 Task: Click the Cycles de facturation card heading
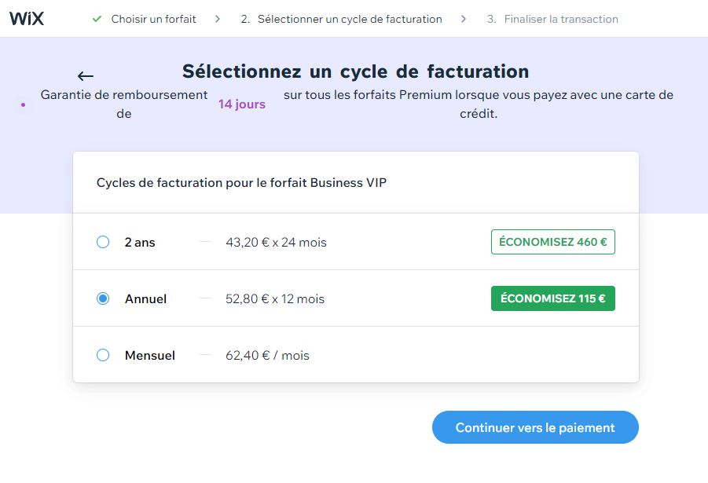coord(241,183)
